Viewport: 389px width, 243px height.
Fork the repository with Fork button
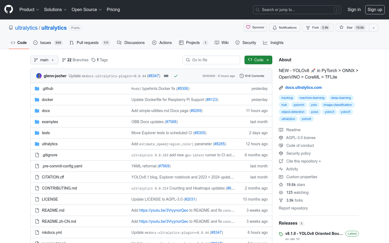pyautogui.click(x=318, y=28)
